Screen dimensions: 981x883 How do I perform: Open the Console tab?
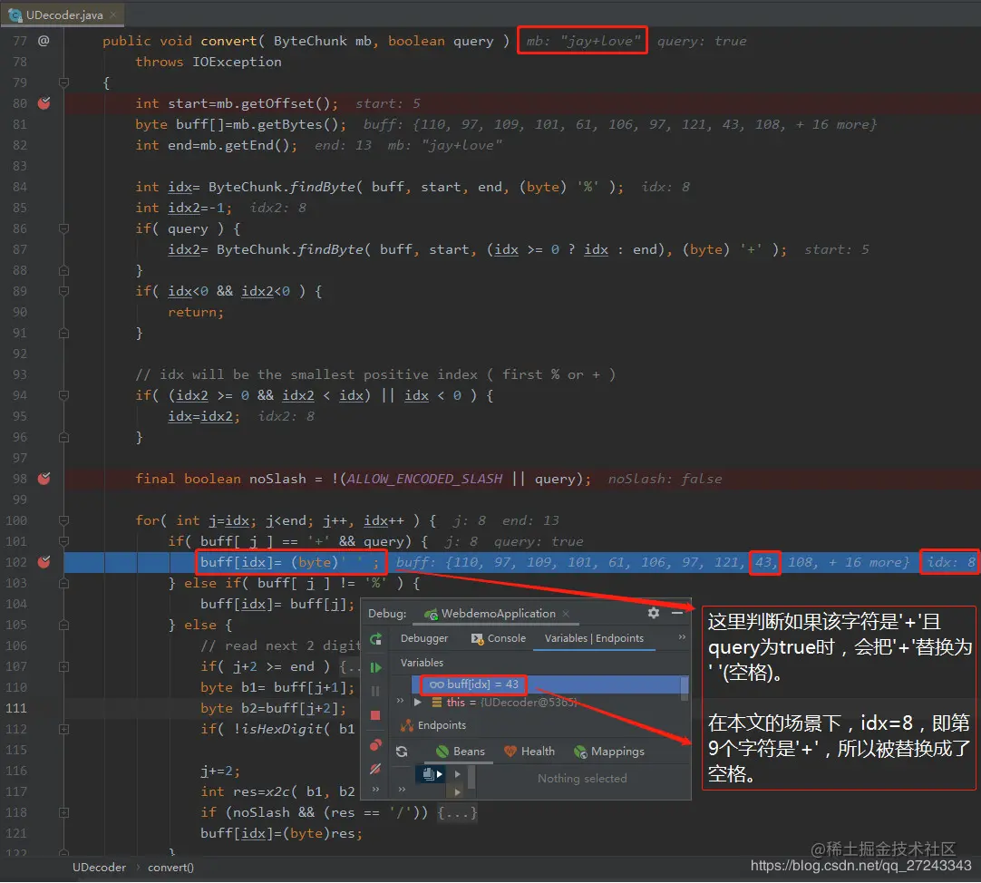click(x=498, y=638)
